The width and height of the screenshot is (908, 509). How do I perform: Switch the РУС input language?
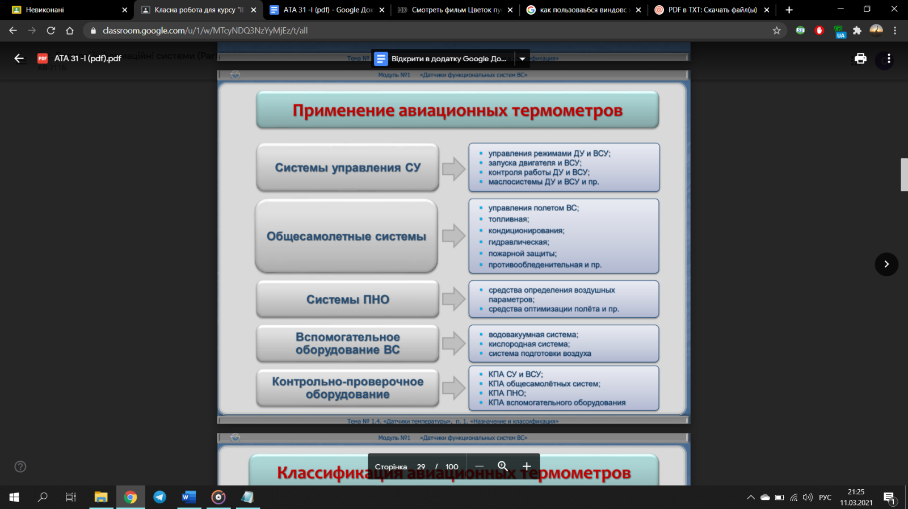pos(825,498)
